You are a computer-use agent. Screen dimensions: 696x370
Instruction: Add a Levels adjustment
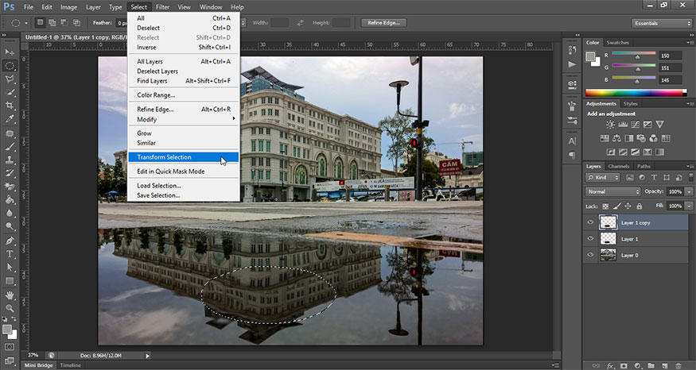(623, 125)
